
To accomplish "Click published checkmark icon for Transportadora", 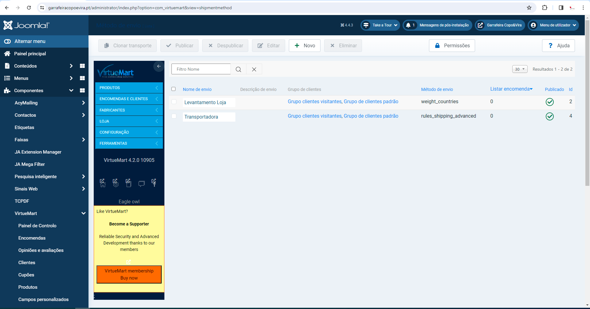I will (x=549, y=116).
